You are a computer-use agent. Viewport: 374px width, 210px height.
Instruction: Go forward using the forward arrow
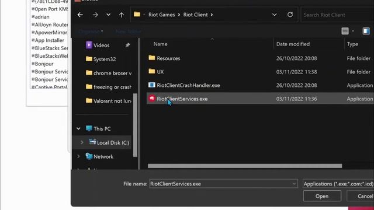pos(95,15)
